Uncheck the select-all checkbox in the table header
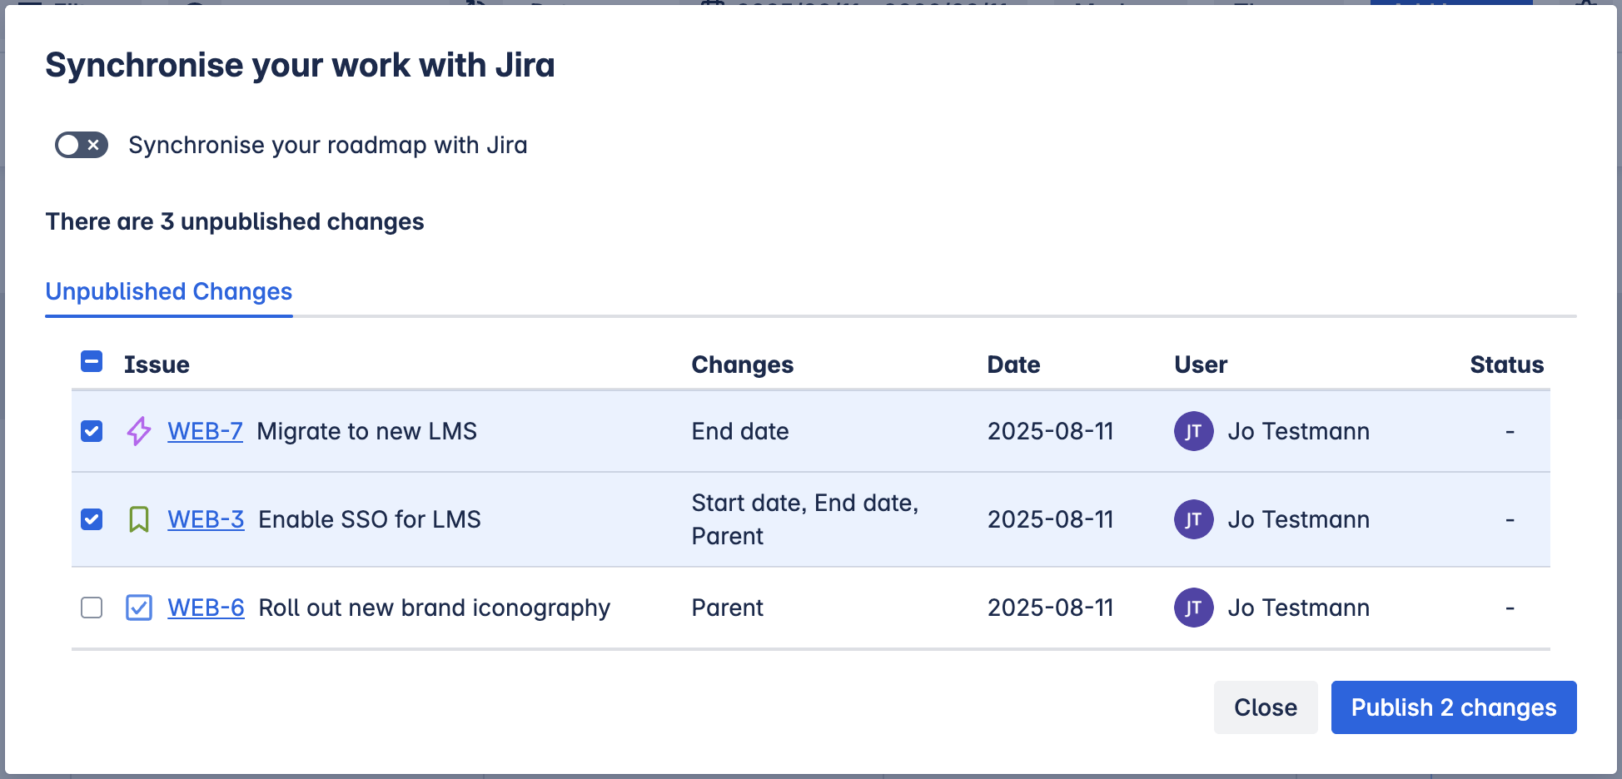Image resolution: width=1622 pixels, height=779 pixels. pyautogui.click(x=91, y=361)
